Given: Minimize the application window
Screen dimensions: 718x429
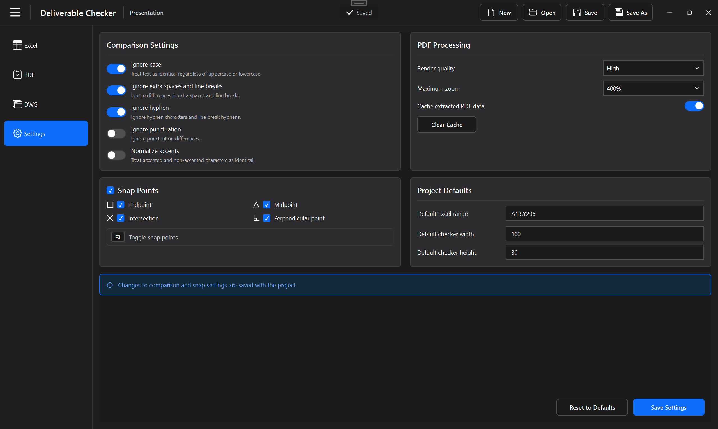Looking at the screenshot, I should [x=669, y=12].
